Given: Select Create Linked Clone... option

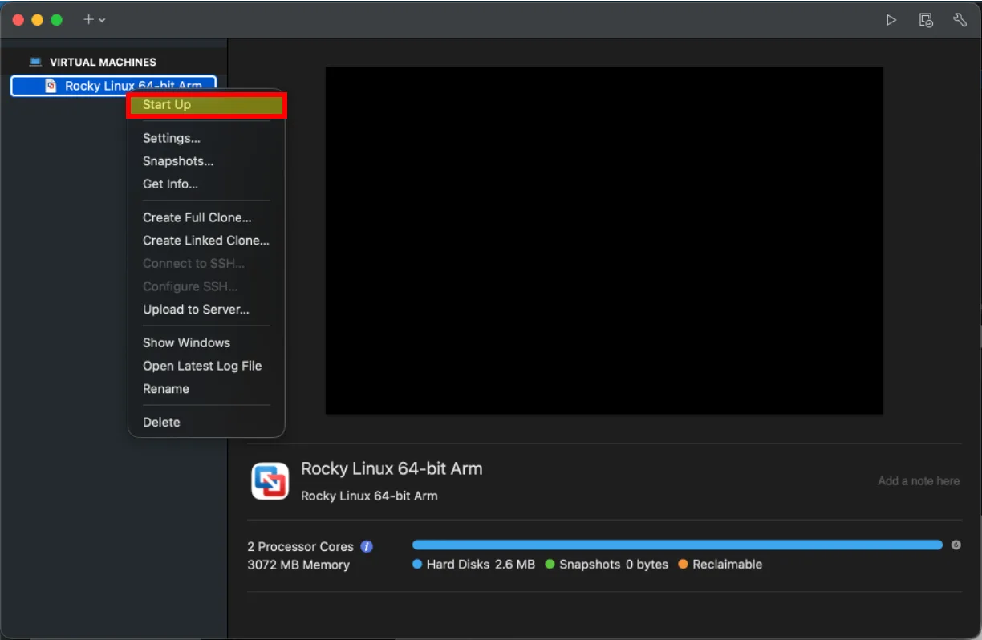Looking at the screenshot, I should pos(206,241).
